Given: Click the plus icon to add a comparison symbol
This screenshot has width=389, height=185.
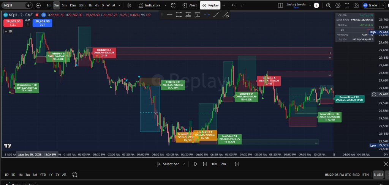Looking at the screenshot, I should (38, 5).
